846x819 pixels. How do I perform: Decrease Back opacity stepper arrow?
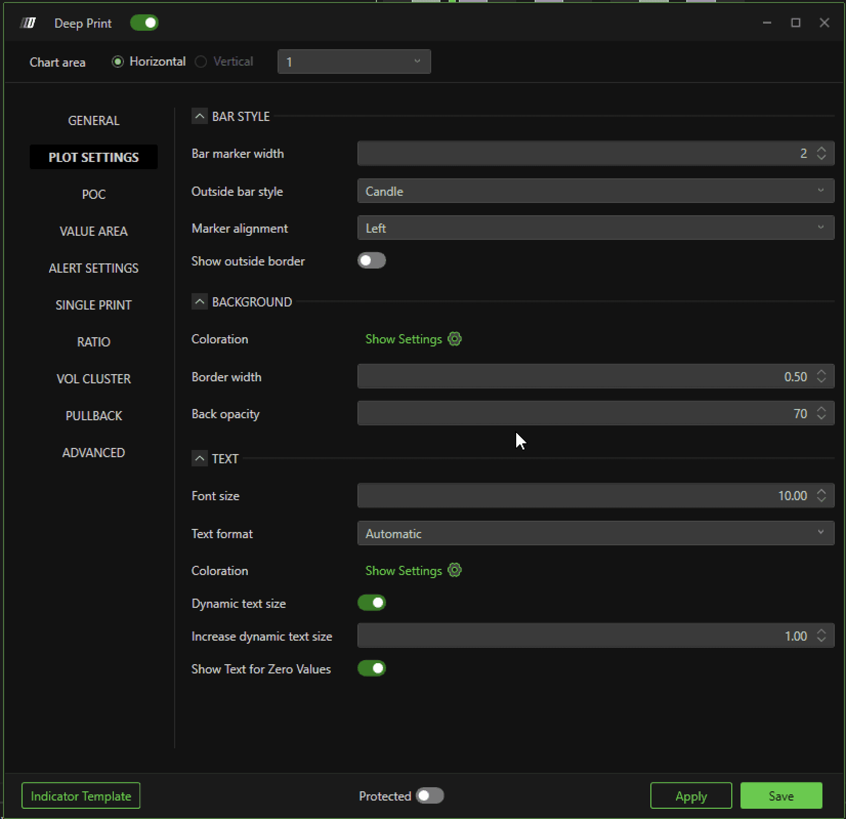[821, 417]
